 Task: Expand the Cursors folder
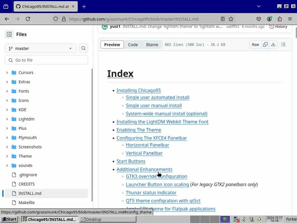click(7, 73)
